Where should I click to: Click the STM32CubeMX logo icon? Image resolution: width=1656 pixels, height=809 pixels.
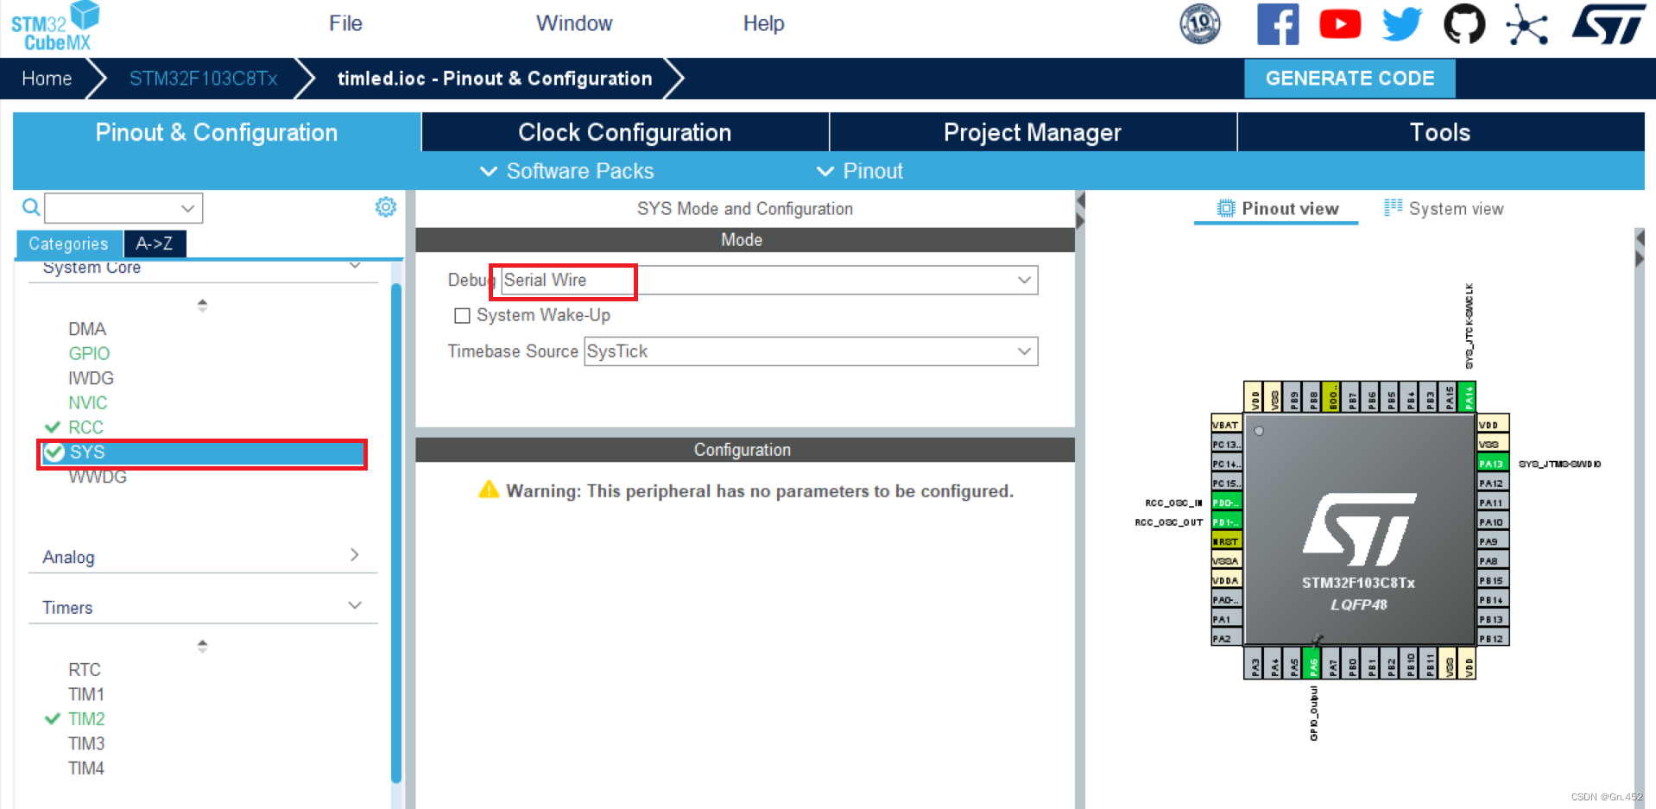coord(54,26)
